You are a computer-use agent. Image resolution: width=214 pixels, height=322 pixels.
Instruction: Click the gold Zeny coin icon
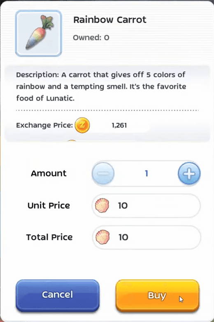coord(82,125)
